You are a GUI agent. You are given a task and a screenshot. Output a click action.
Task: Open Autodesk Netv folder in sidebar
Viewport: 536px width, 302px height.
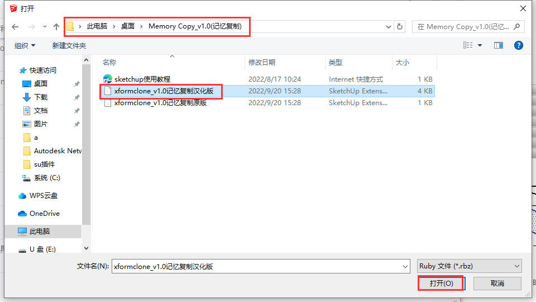[x=58, y=151]
